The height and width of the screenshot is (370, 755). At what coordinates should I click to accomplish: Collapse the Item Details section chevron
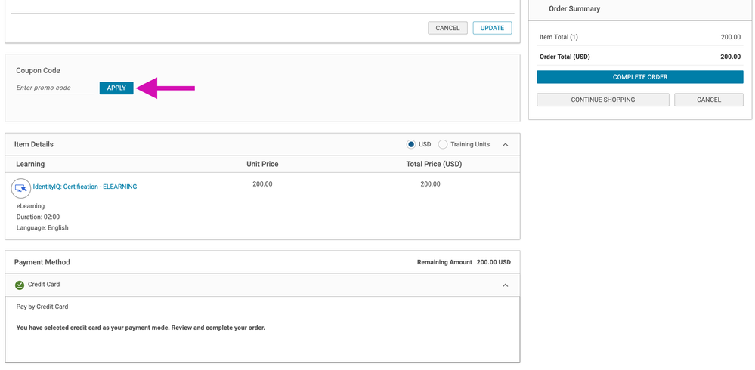tap(506, 144)
